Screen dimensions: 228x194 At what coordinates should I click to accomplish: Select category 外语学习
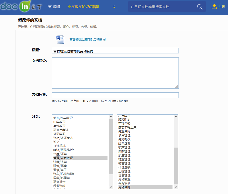[80, 134]
